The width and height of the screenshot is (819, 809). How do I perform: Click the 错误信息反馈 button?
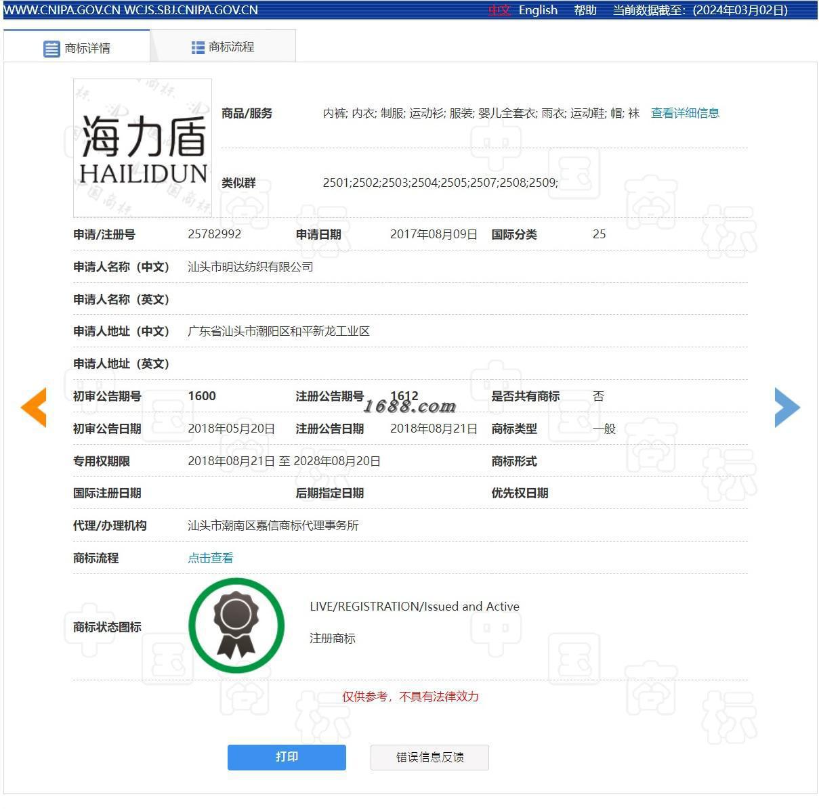tap(429, 757)
